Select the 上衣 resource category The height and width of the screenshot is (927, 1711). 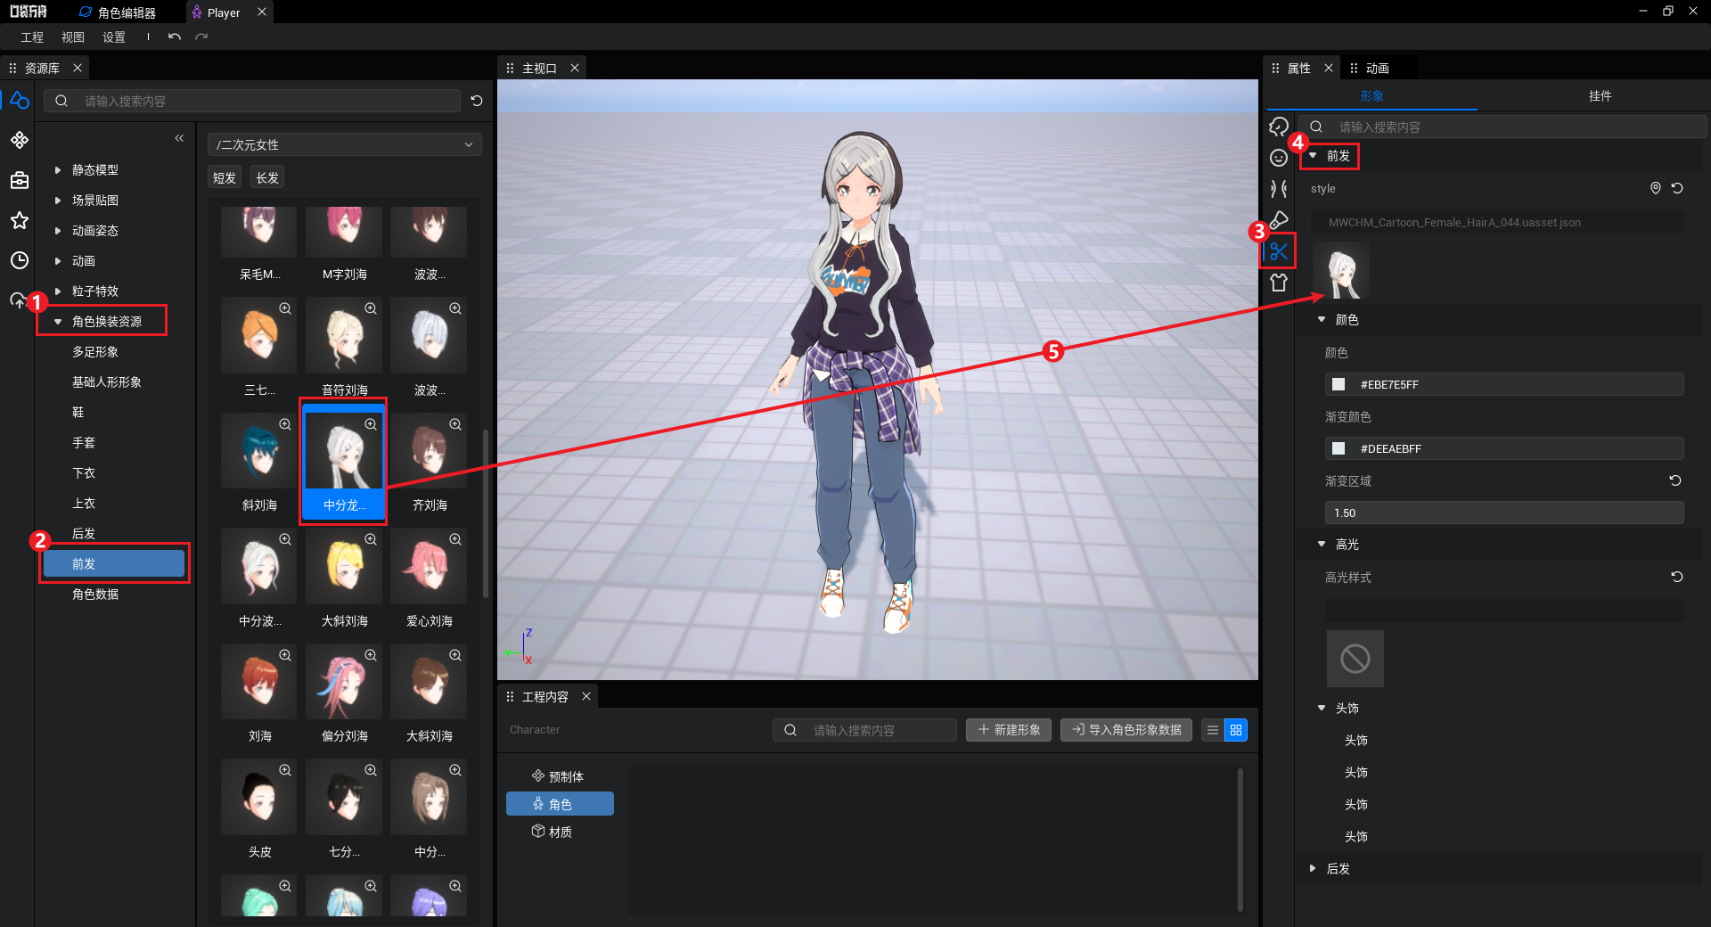[x=84, y=503]
